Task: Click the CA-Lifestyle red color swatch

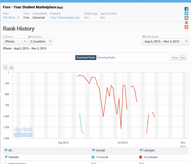Action: (141, 157)
